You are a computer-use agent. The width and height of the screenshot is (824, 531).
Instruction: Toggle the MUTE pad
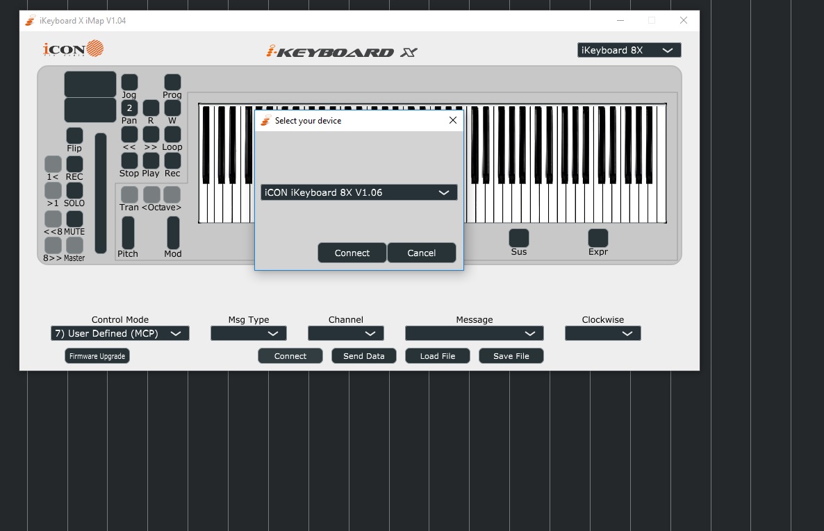click(x=74, y=219)
